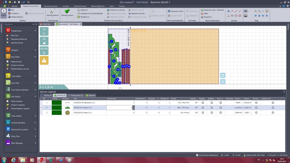Open the Технология резки ribbon tab
This screenshot has height=163, width=290.
51,6
